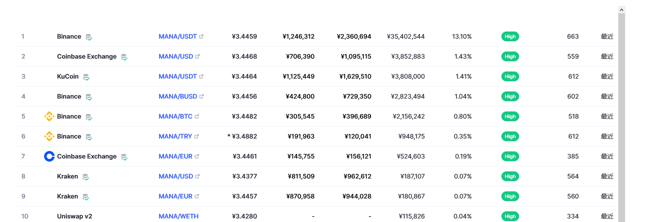Click the verified reserves icon beside Coinbase Exchange row 2
Viewport: 645px width, 222px height.
124,57
